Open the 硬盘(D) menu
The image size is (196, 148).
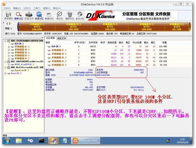17,8
